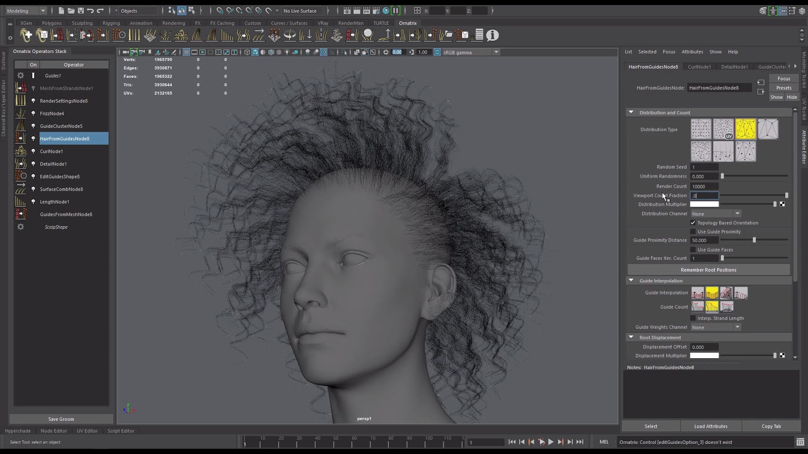This screenshot has height=454, width=808.
Task: Open the Attributes menu in Attribute Editor
Action: (692, 51)
